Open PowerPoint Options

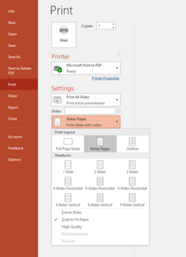pos(19,160)
